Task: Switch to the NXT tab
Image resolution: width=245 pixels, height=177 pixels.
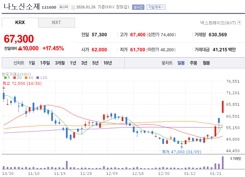Action: 56,22
